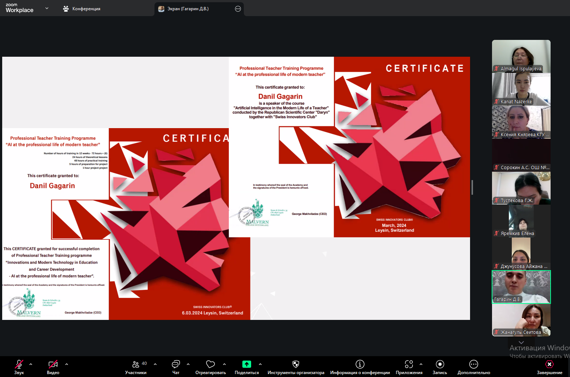This screenshot has height=377, width=570.
Task: Expand the participant video strip downward chevron
Action: (x=521, y=342)
